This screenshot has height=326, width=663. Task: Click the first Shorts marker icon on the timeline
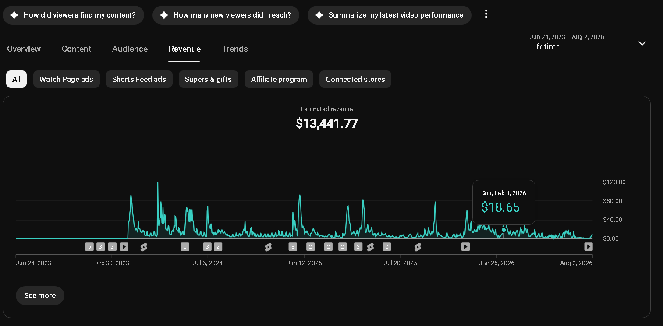pos(144,247)
